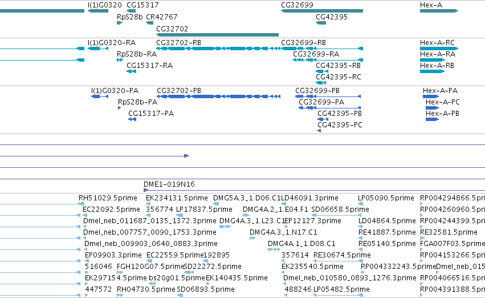This screenshot has height=298, width=485.
Task: Click the CR42767 gene label
Action: coord(161,17)
